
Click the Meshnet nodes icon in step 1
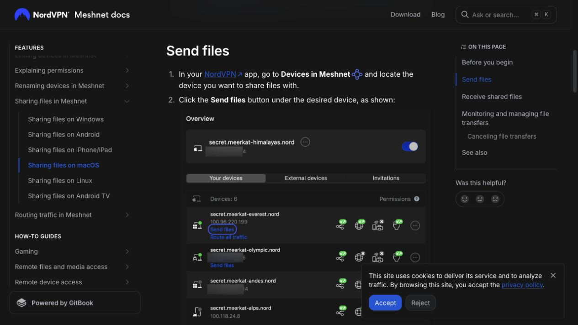point(357,74)
